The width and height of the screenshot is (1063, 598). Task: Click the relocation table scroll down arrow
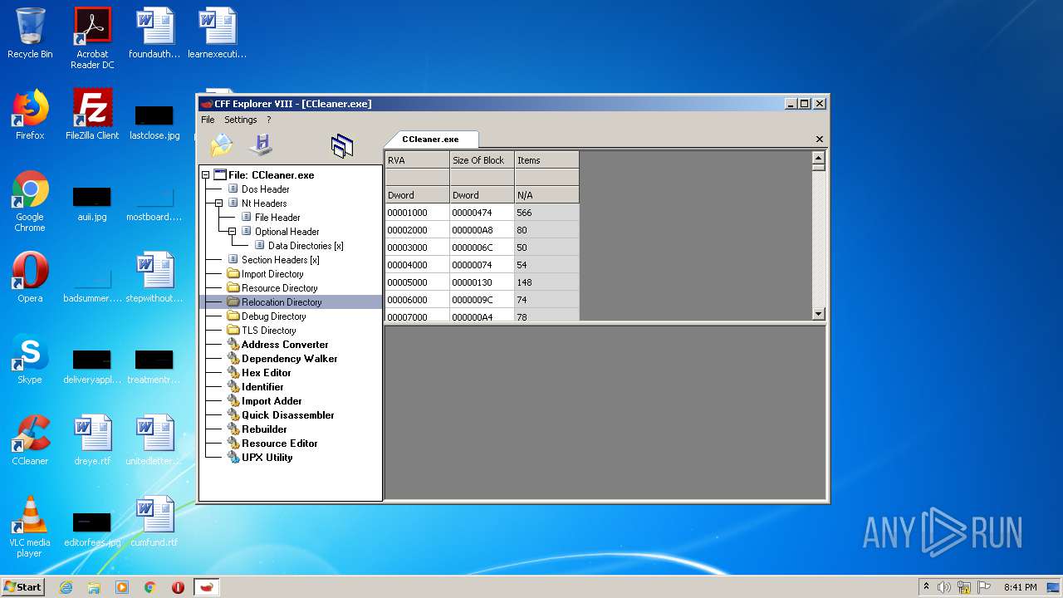pos(818,314)
